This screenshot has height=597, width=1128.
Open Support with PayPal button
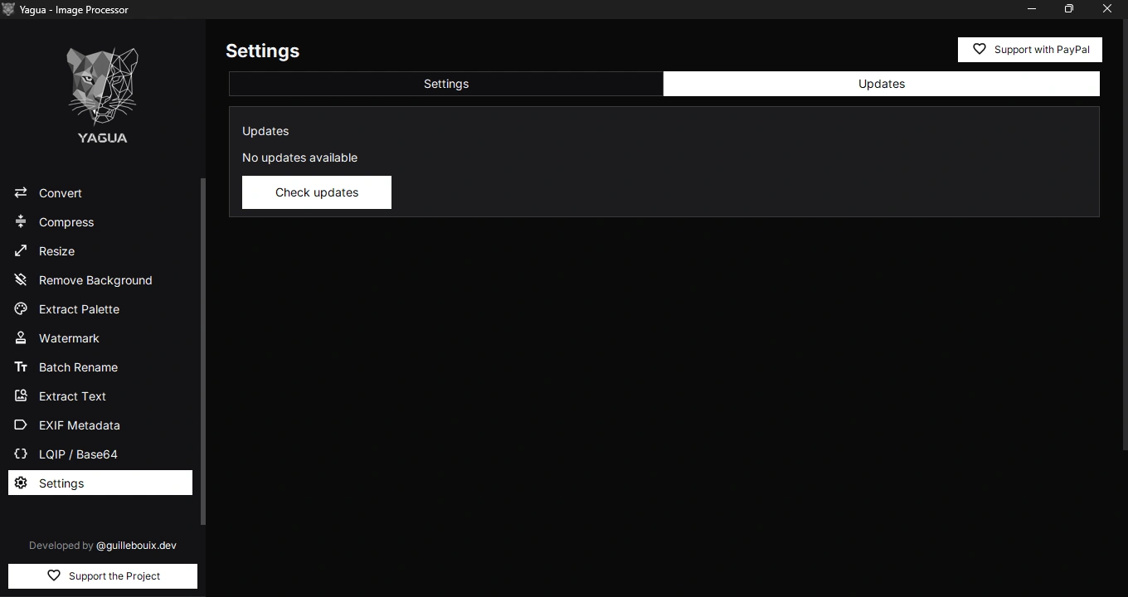pyautogui.click(x=1030, y=50)
